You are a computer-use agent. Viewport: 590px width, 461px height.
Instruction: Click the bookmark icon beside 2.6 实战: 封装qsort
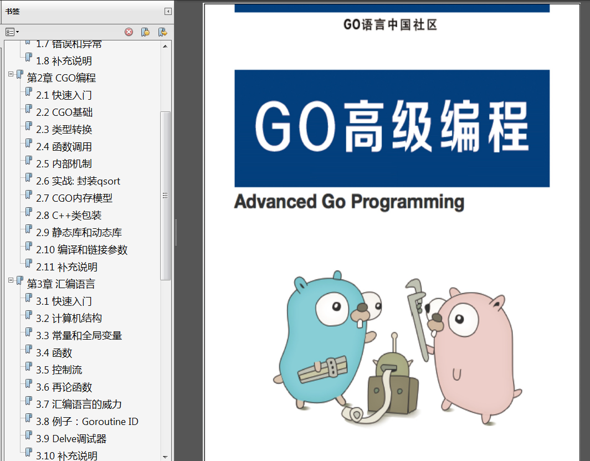(x=29, y=177)
